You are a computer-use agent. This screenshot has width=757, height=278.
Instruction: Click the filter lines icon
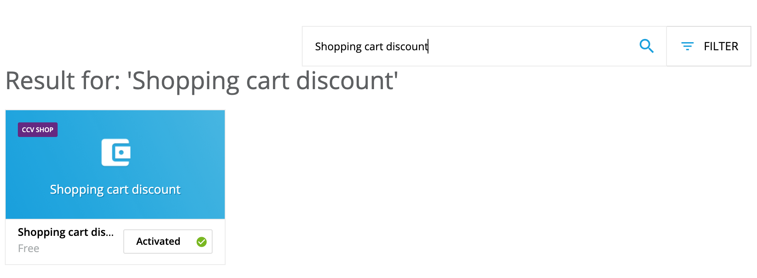pyautogui.click(x=687, y=46)
